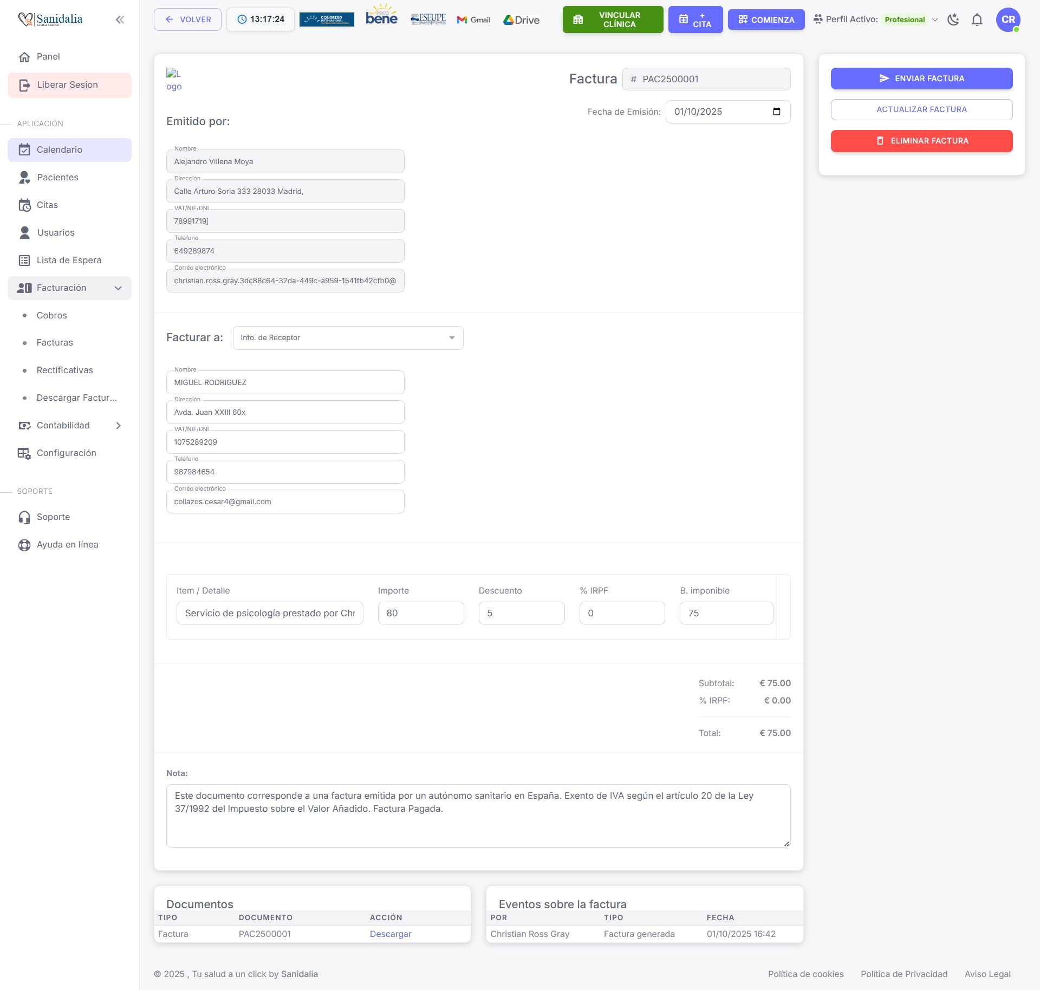Click the Congreso Internacional banner

[327, 19]
